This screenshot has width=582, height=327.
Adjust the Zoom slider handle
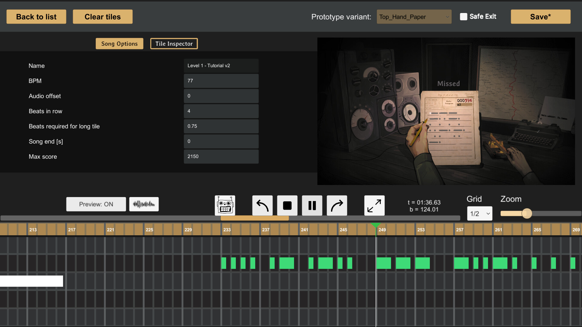pyautogui.click(x=527, y=213)
